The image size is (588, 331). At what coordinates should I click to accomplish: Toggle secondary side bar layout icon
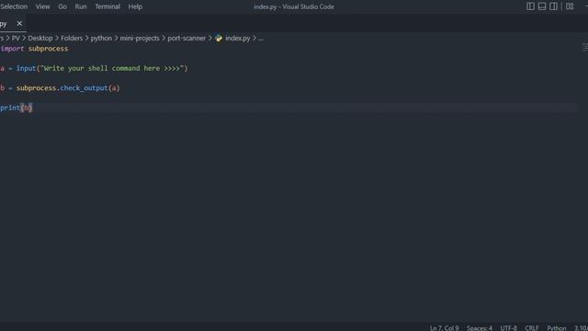tap(553, 6)
